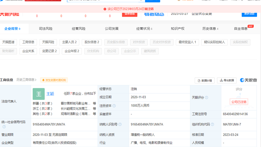Switch to the 知识产权 tab

tap(178, 29)
